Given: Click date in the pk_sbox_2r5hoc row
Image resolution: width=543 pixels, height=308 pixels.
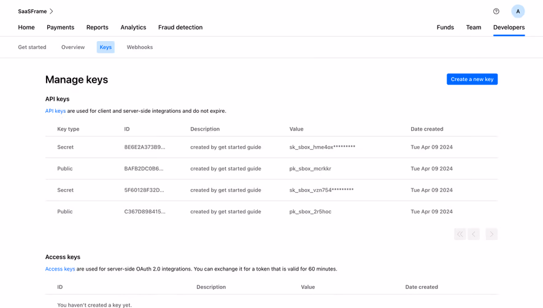Looking at the screenshot, I should 432,211.
